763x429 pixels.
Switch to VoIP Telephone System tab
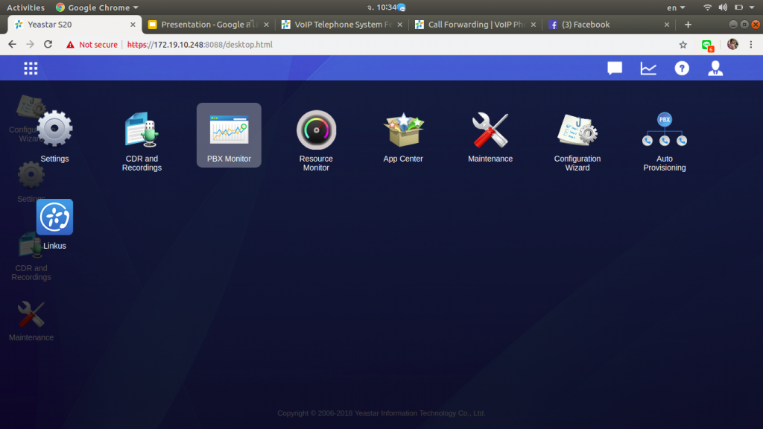pos(343,25)
